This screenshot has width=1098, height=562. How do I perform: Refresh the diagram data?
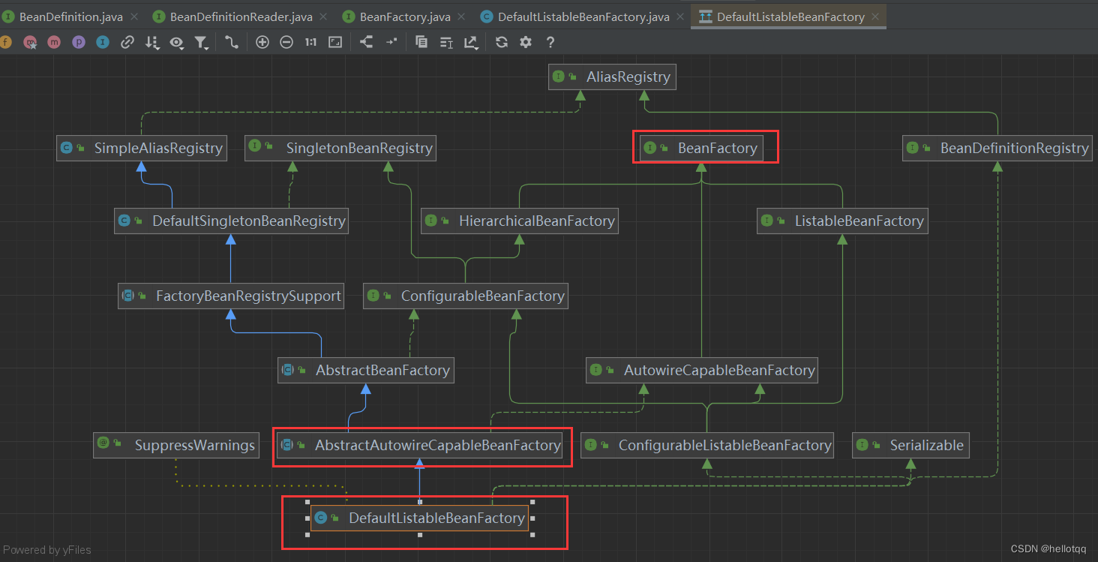coord(502,43)
